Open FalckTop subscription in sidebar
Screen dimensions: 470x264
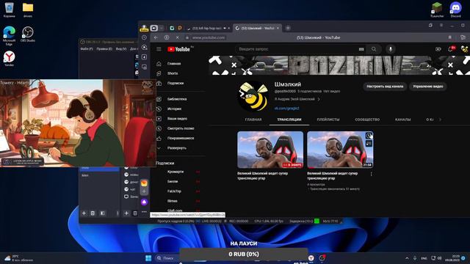pyautogui.click(x=174, y=191)
